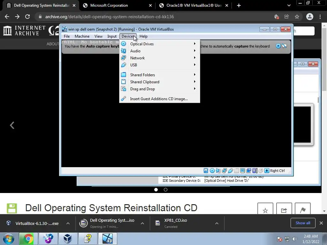Click Show all downloads
The height and width of the screenshot is (245, 327).
[303, 223]
